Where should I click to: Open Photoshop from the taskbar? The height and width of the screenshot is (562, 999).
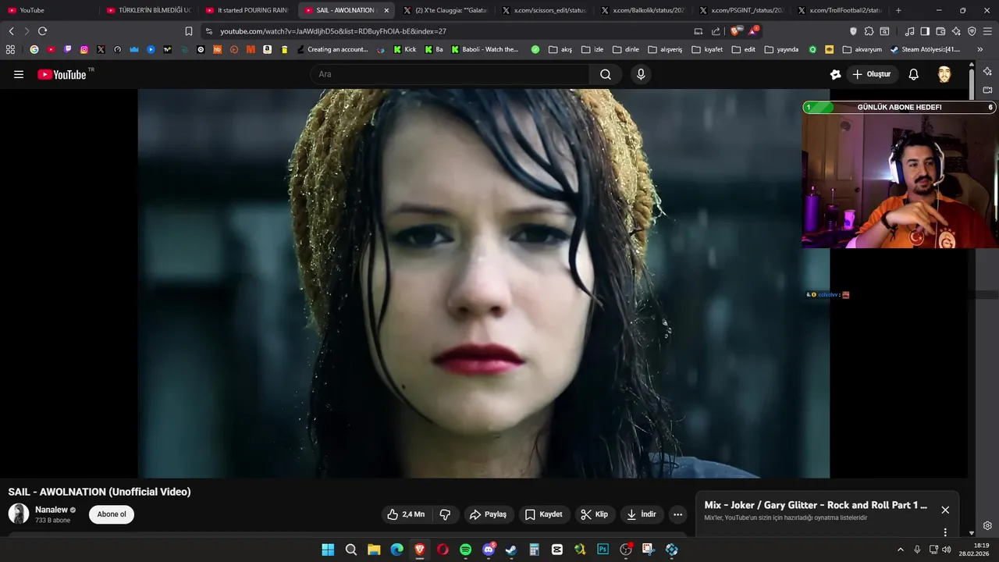tap(603, 550)
